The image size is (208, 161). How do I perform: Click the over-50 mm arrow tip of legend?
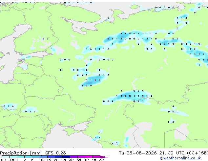pos(104,157)
